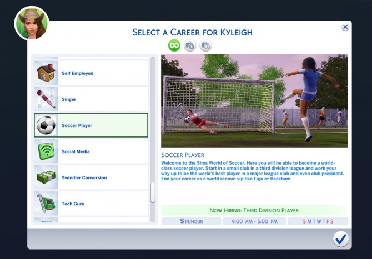The height and width of the screenshot is (259, 372).
Task: Toggle the part-time jobs clock filter
Action: coord(205,45)
